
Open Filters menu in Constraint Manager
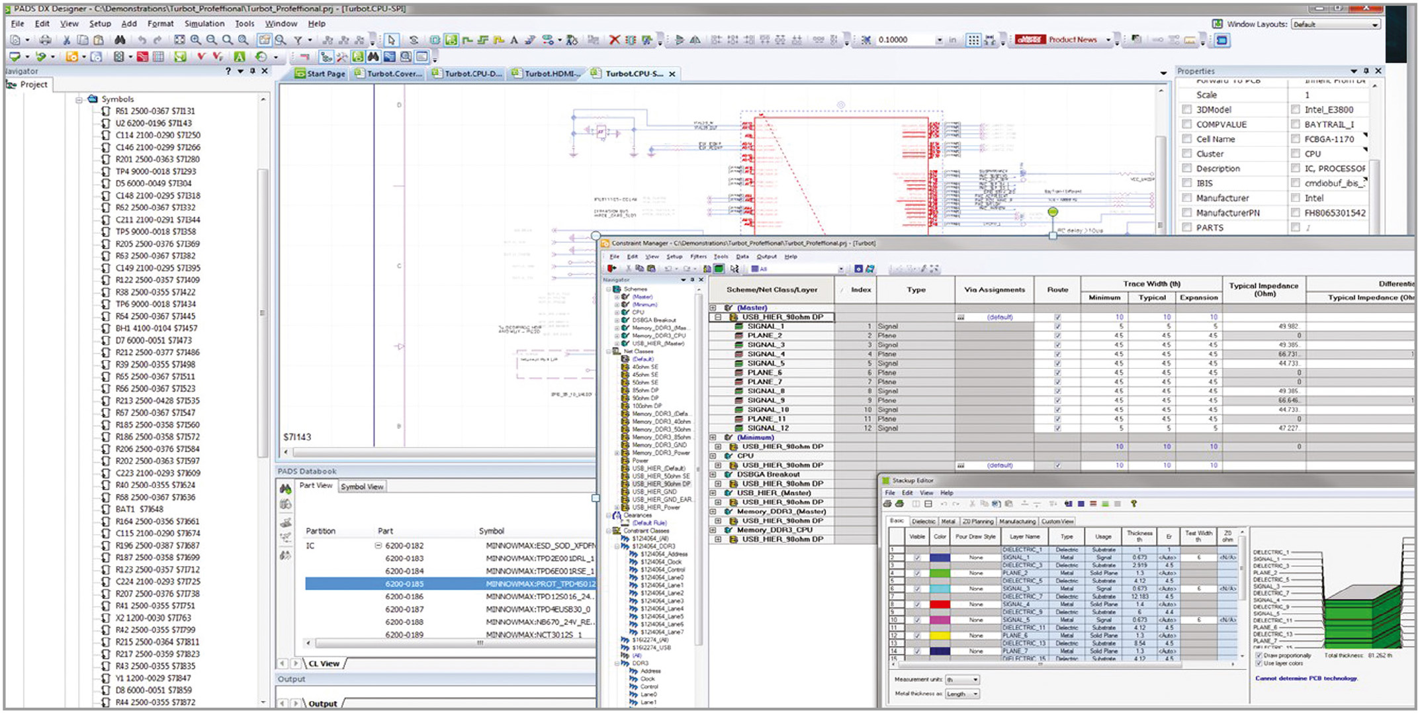[x=698, y=257]
